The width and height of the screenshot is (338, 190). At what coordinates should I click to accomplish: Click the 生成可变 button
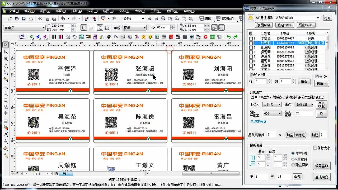(322, 177)
